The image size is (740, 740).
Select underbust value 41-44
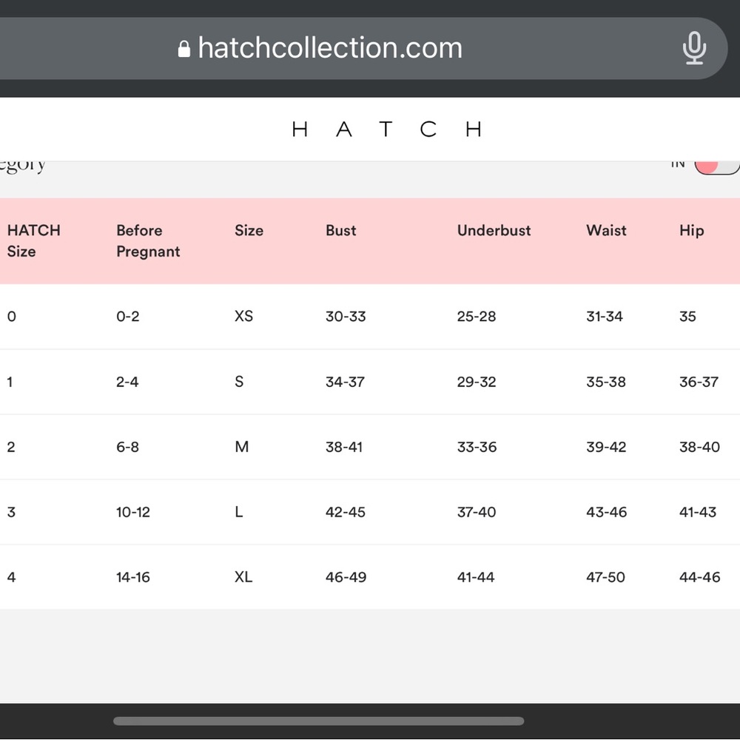click(x=475, y=576)
